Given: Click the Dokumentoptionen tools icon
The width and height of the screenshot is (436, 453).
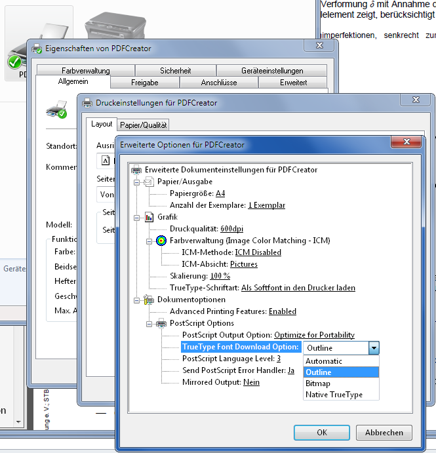Looking at the screenshot, I should [x=149, y=300].
